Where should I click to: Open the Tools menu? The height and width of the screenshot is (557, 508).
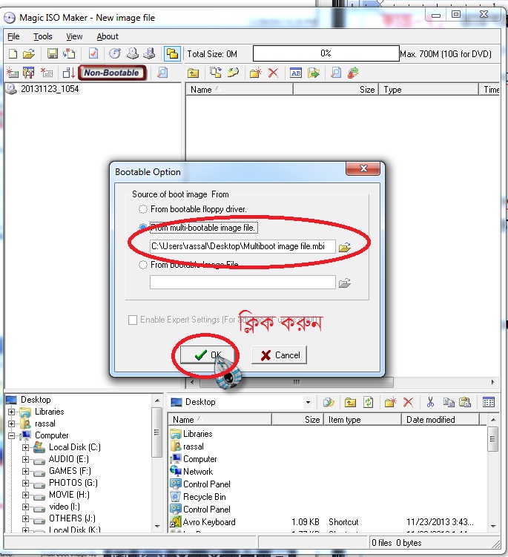pos(43,36)
